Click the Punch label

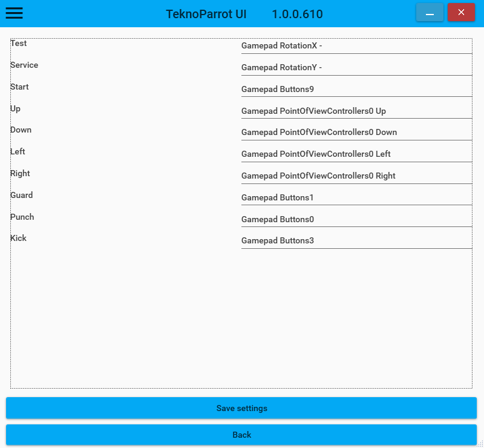point(22,217)
